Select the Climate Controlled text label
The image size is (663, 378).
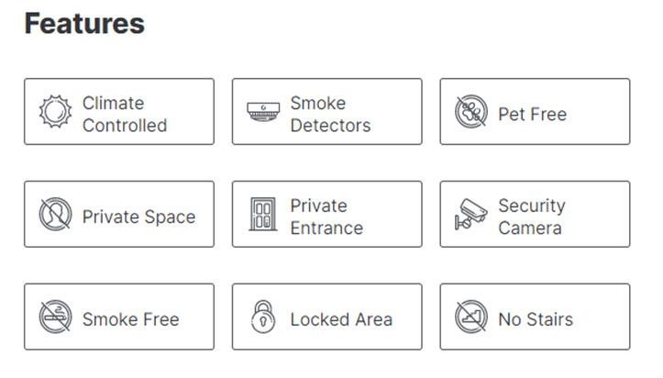pyautogui.click(x=125, y=114)
